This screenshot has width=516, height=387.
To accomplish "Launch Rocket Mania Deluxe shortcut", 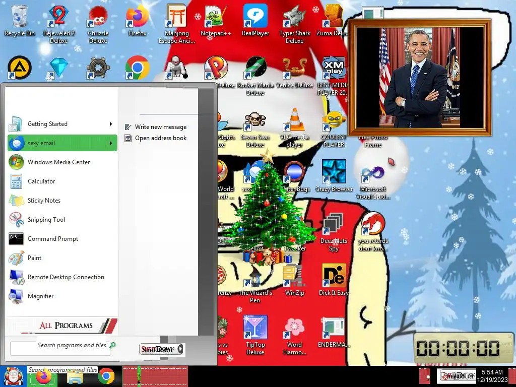I will point(255,77).
